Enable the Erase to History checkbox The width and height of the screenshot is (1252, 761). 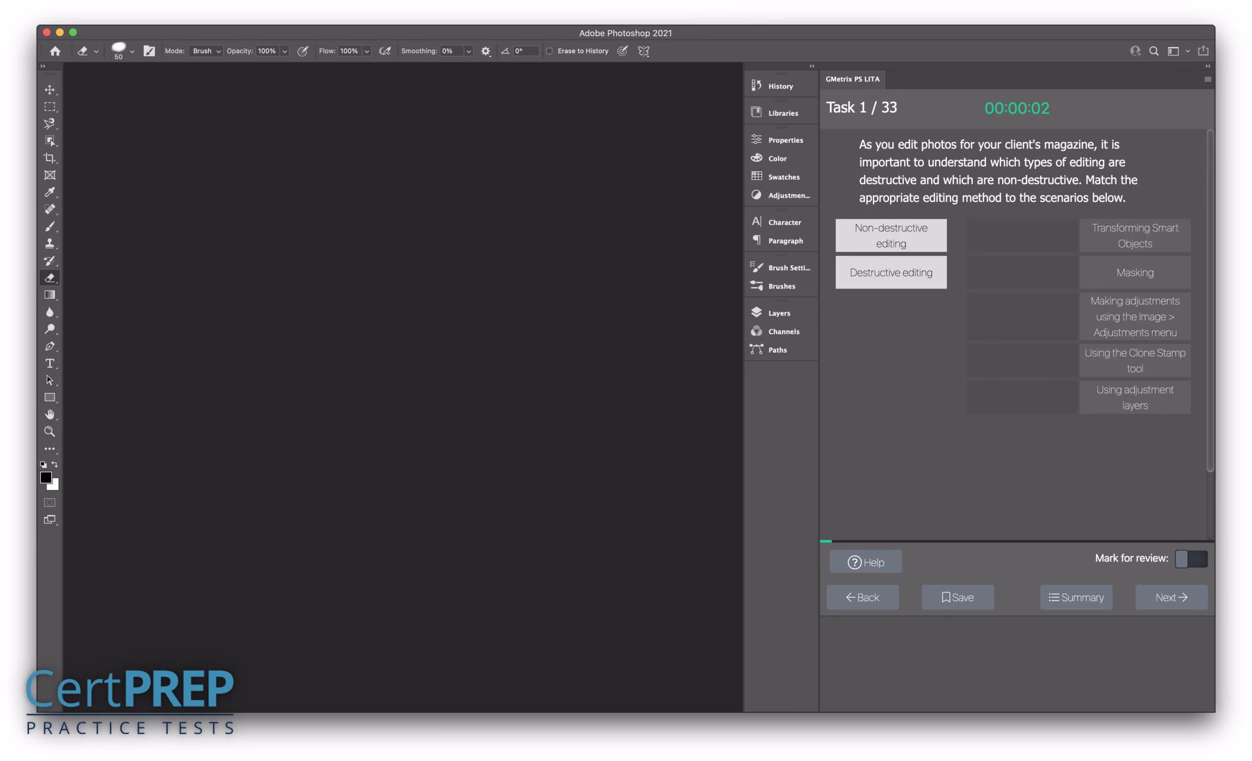pyautogui.click(x=549, y=51)
